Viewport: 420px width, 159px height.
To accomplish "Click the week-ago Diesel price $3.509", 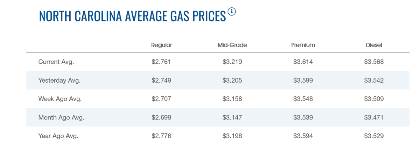I will [374, 99].
